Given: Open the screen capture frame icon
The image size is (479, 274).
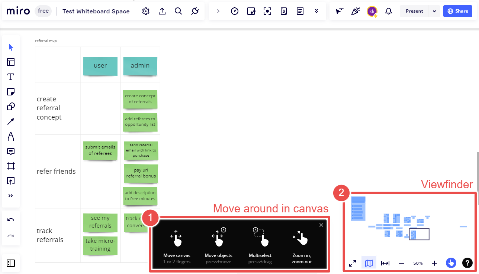Looking at the screenshot, I should (267, 11).
